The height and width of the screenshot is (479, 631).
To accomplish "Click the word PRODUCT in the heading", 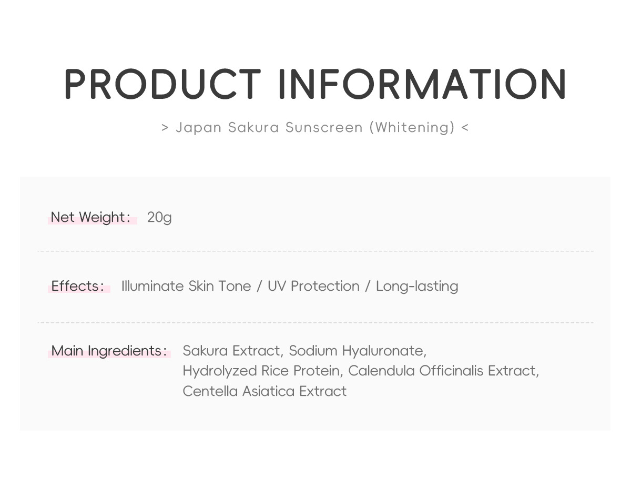I will pyautogui.click(x=162, y=84).
